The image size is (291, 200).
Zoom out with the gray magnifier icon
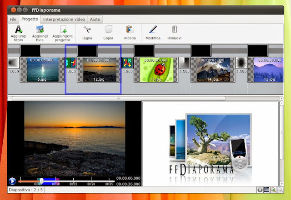coord(280,190)
